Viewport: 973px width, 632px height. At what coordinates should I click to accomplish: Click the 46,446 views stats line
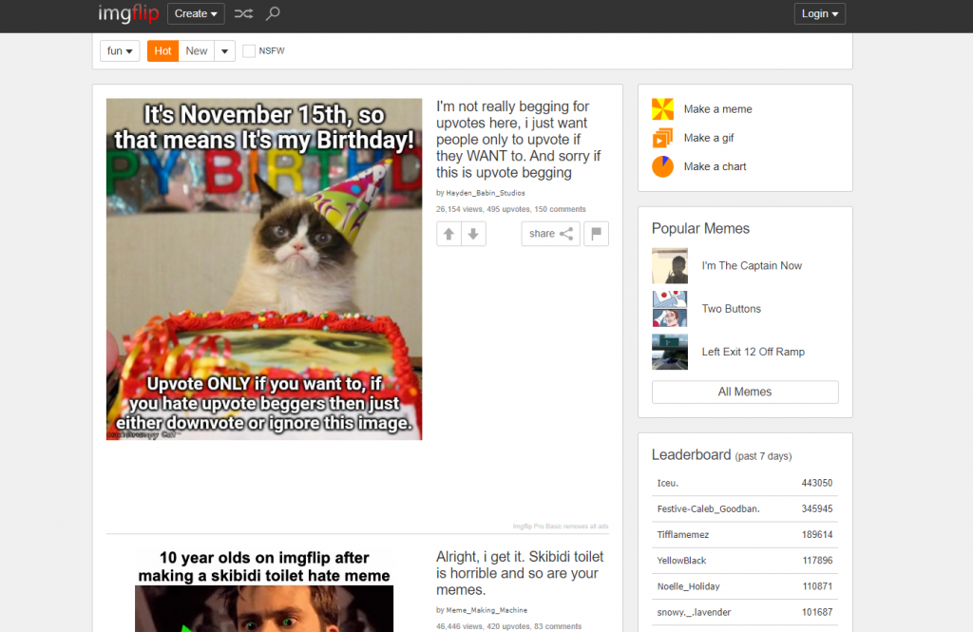[509, 626]
